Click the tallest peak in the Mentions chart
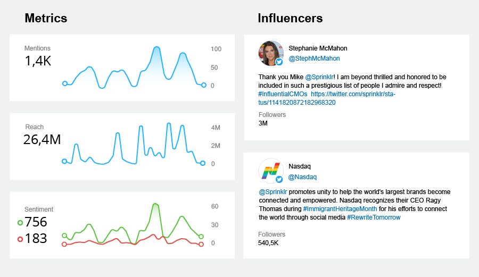The width and height of the screenshot is (479, 277). 156,48
